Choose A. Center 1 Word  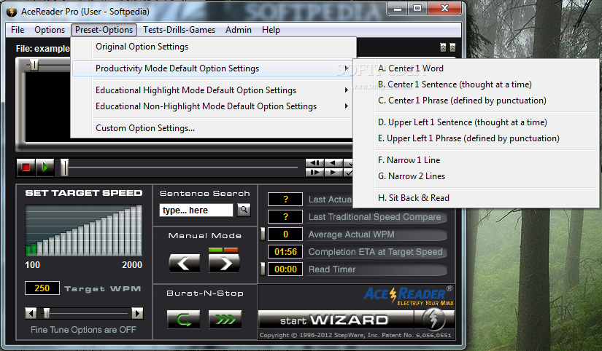coord(476,68)
